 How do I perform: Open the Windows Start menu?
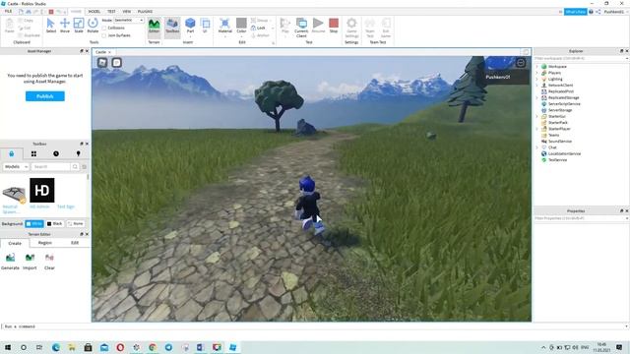[x=8, y=347]
